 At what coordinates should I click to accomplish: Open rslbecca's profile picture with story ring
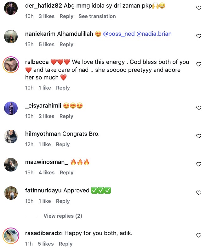pyautogui.click(x=11, y=65)
